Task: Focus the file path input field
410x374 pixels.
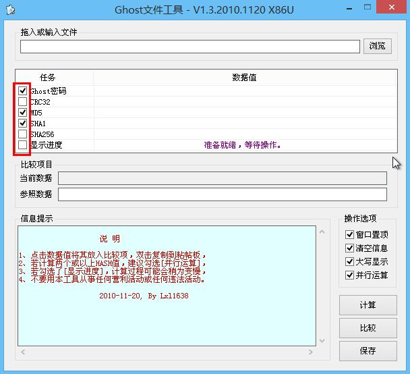Action: (190, 47)
